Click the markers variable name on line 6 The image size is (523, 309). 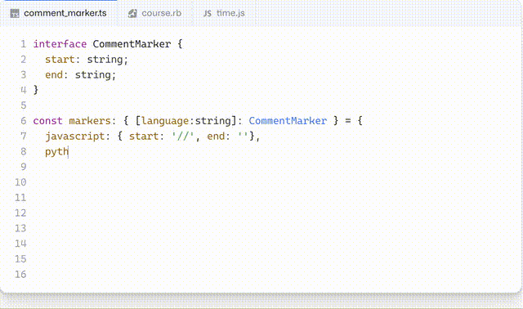90,121
